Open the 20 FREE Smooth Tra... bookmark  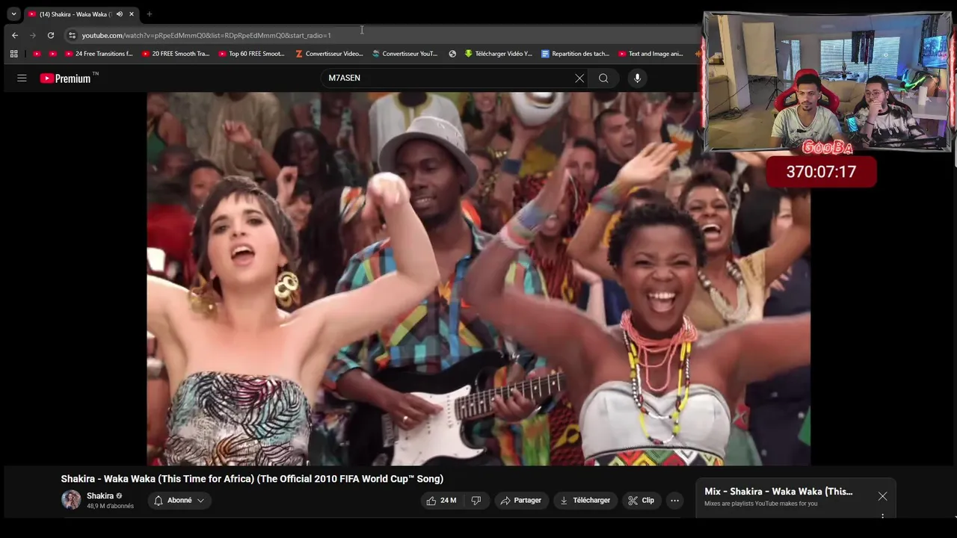(176, 54)
